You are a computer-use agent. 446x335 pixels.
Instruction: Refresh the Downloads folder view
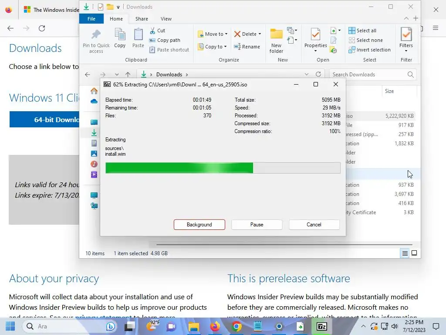(318, 74)
